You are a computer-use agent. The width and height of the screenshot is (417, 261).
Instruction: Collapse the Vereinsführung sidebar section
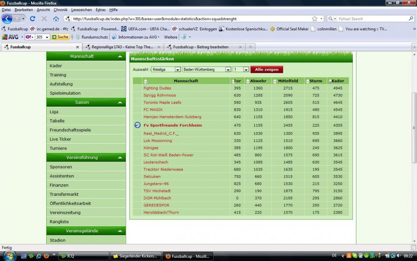tap(120, 158)
